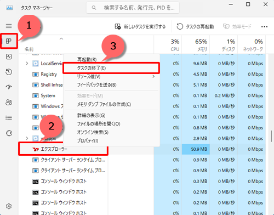Open the Details list sidebar icon
This screenshot has width=274, height=215.
pos(9,117)
